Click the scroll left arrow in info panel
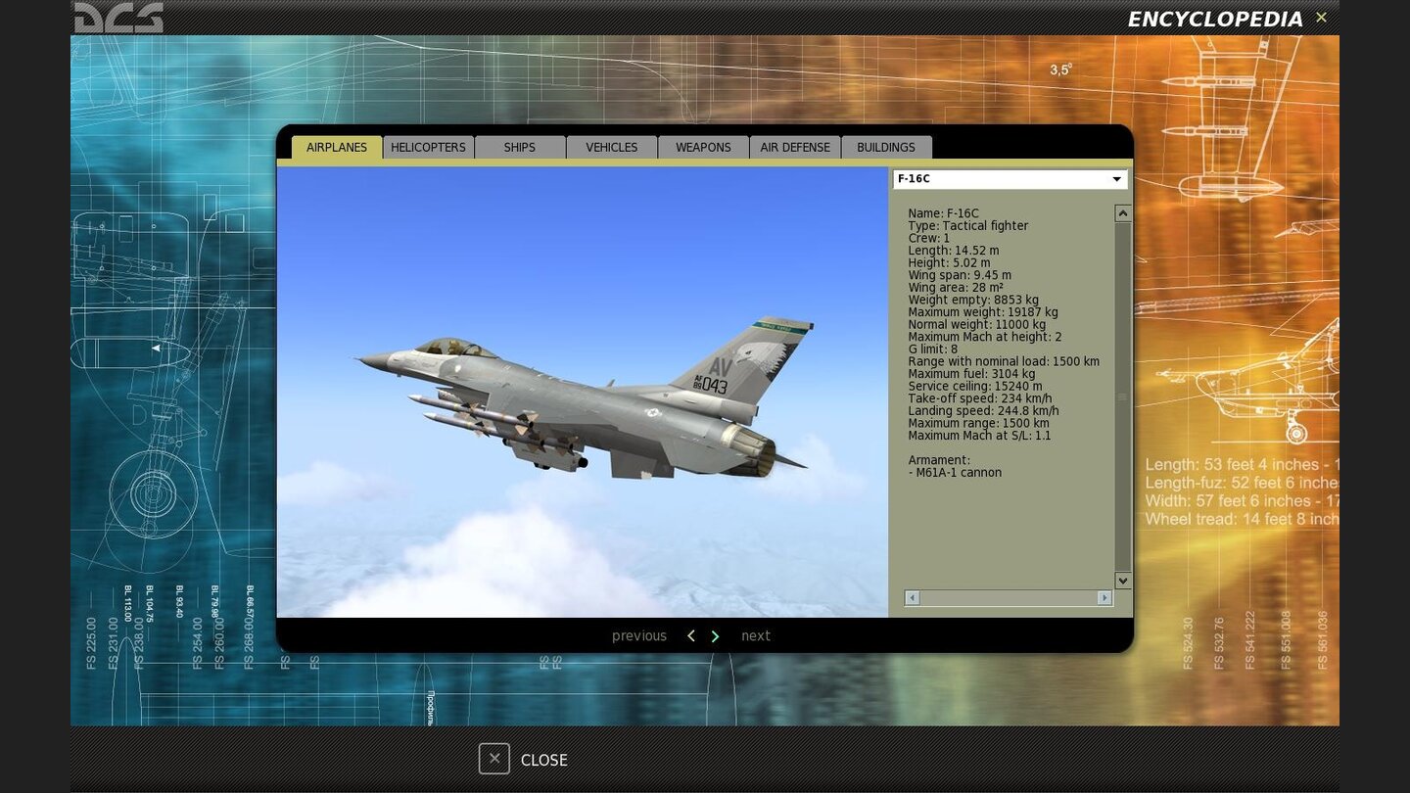1410x793 pixels. tap(912, 597)
